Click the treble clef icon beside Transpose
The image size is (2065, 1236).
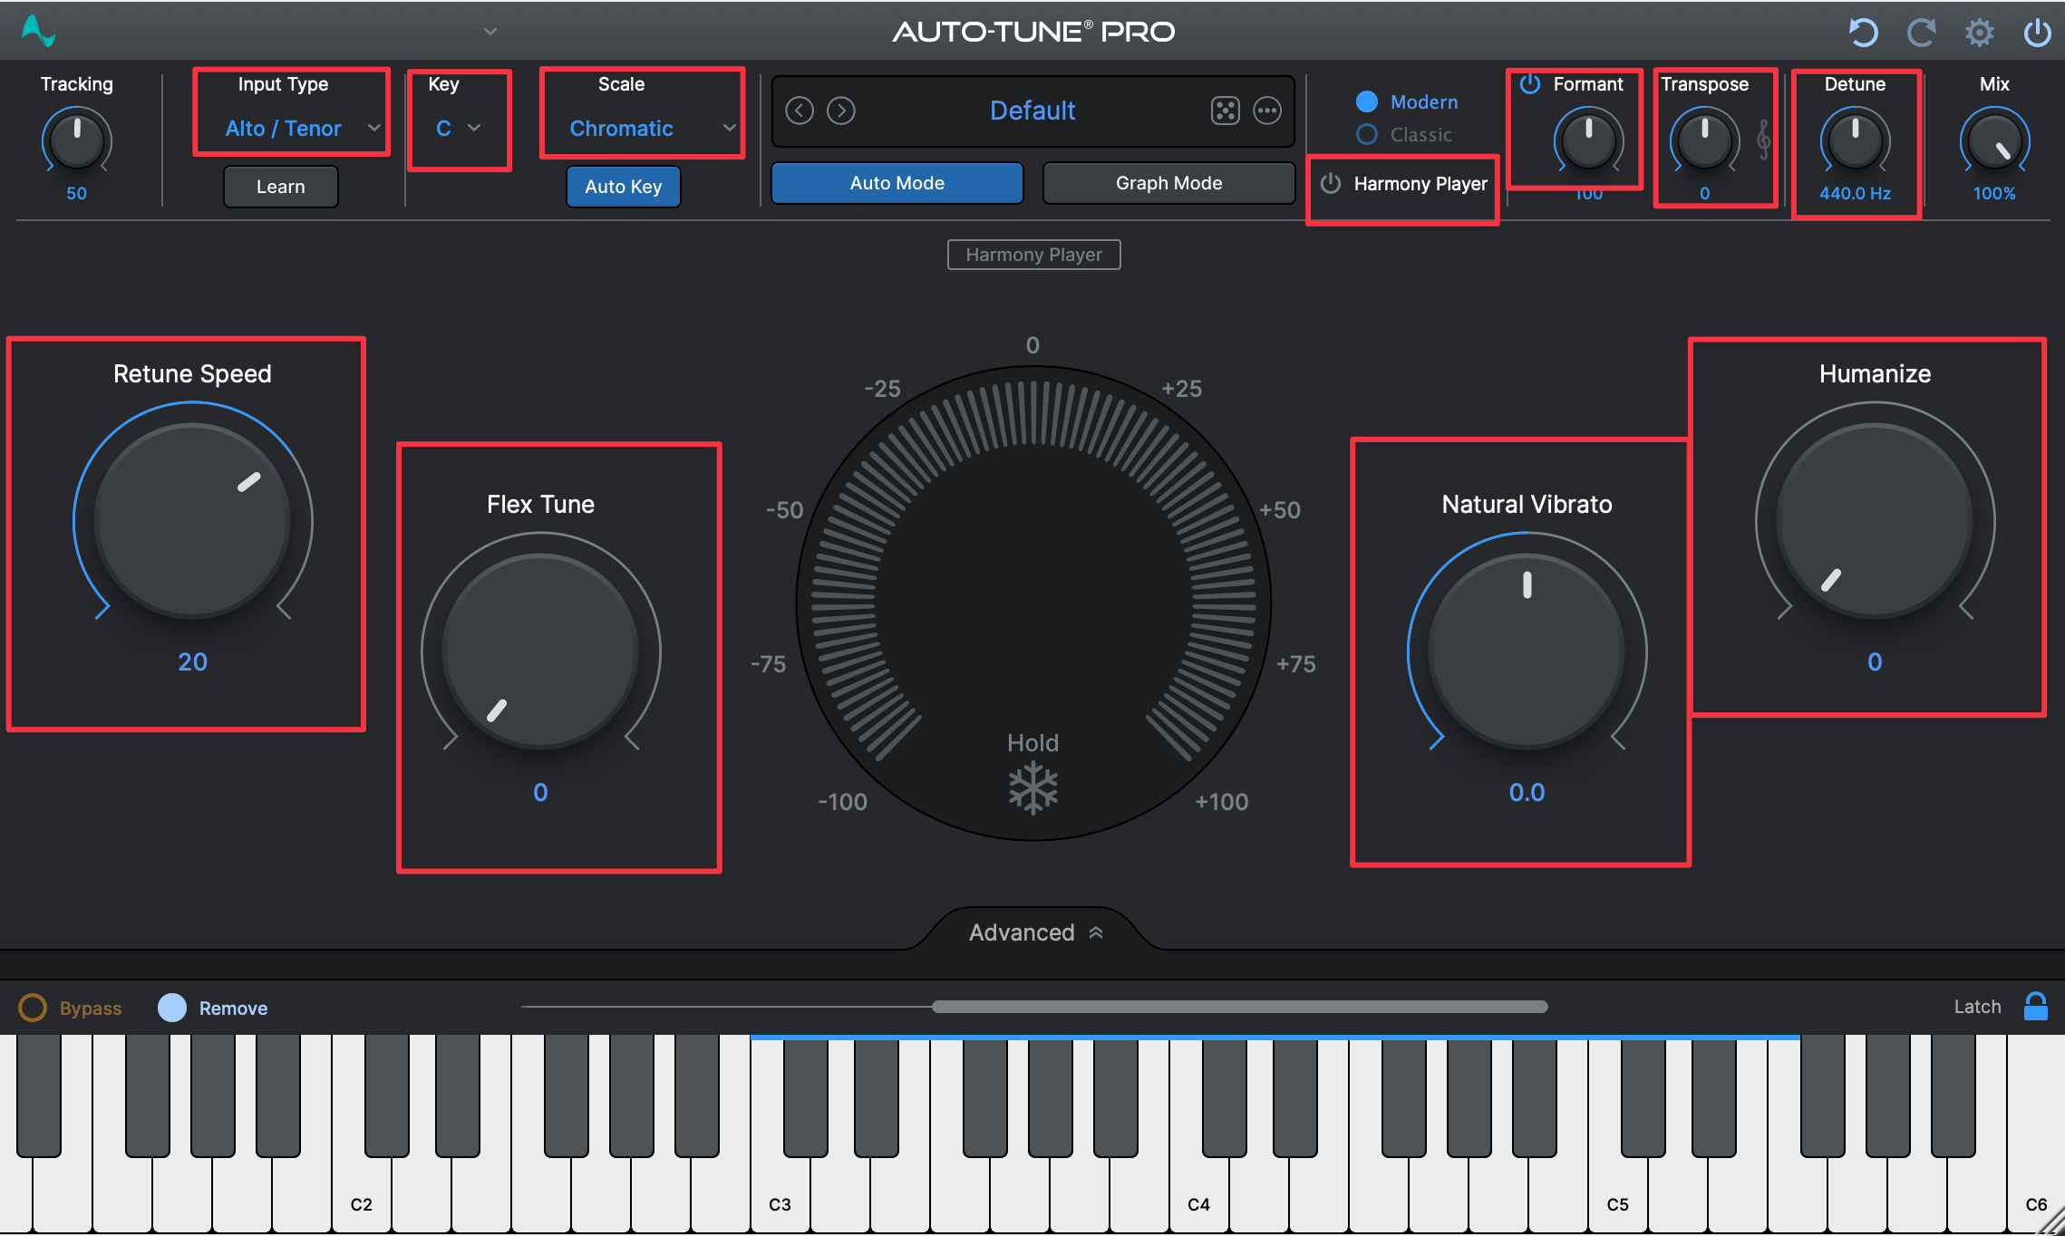(x=1763, y=140)
